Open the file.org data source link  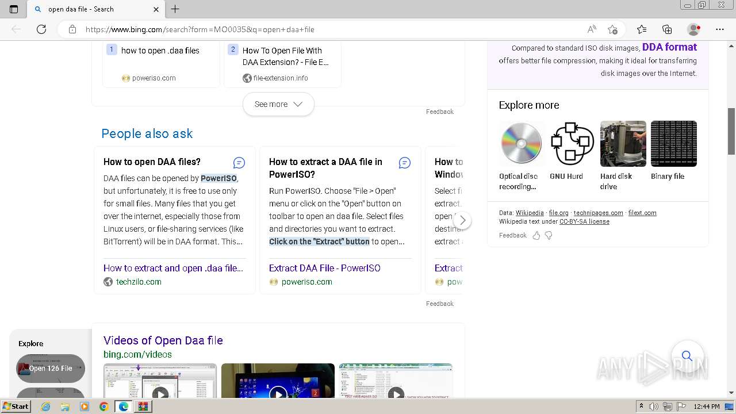pyautogui.click(x=558, y=213)
